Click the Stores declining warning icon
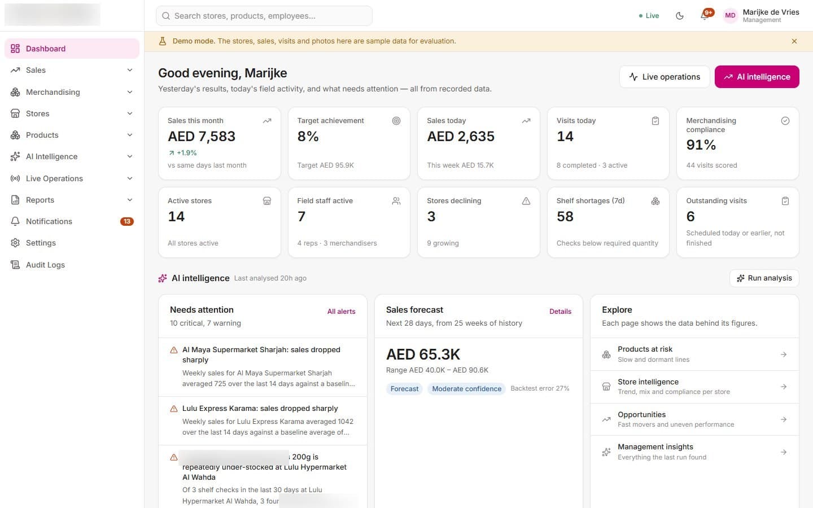813x508 pixels. (526, 201)
